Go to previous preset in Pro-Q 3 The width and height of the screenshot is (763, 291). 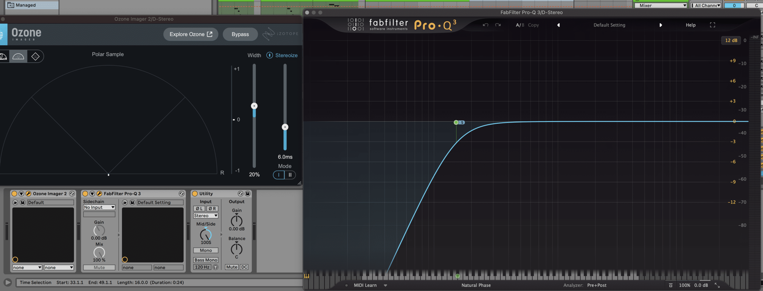pyautogui.click(x=559, y=25)
